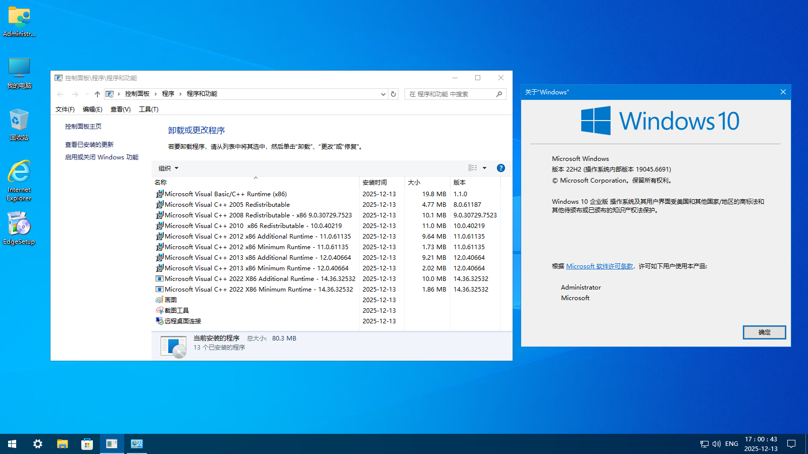
Task: Select the Internet Explorer desktop icon
Action: pyautogui.click(x=19, y=181)
